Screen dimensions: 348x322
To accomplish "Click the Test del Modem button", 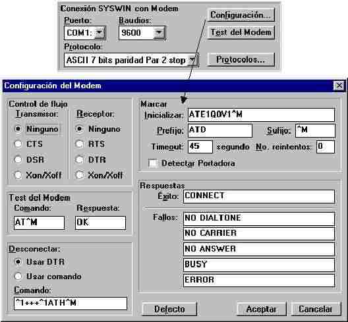I will (x=241, y=32).
